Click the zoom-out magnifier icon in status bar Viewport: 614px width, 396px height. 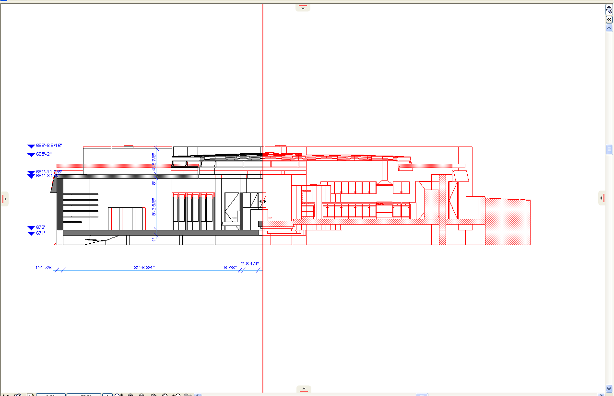(x=142, y=395)
